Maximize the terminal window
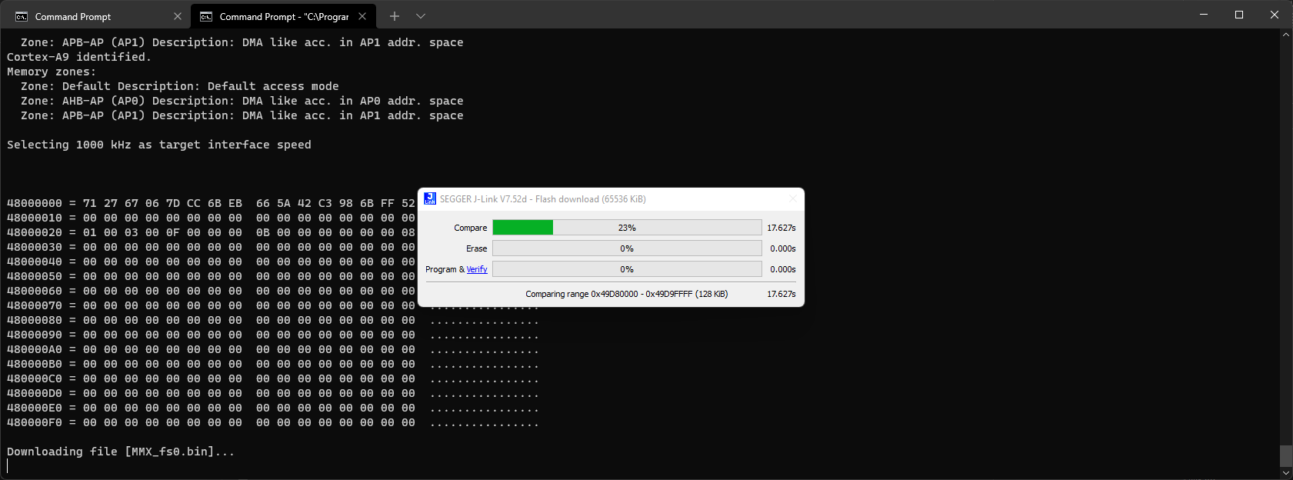 click(x=1239, y=15)
